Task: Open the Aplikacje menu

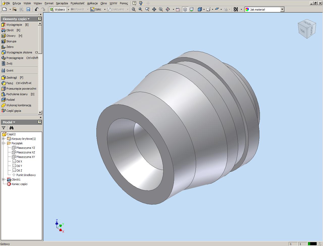Action: (92, 3)
